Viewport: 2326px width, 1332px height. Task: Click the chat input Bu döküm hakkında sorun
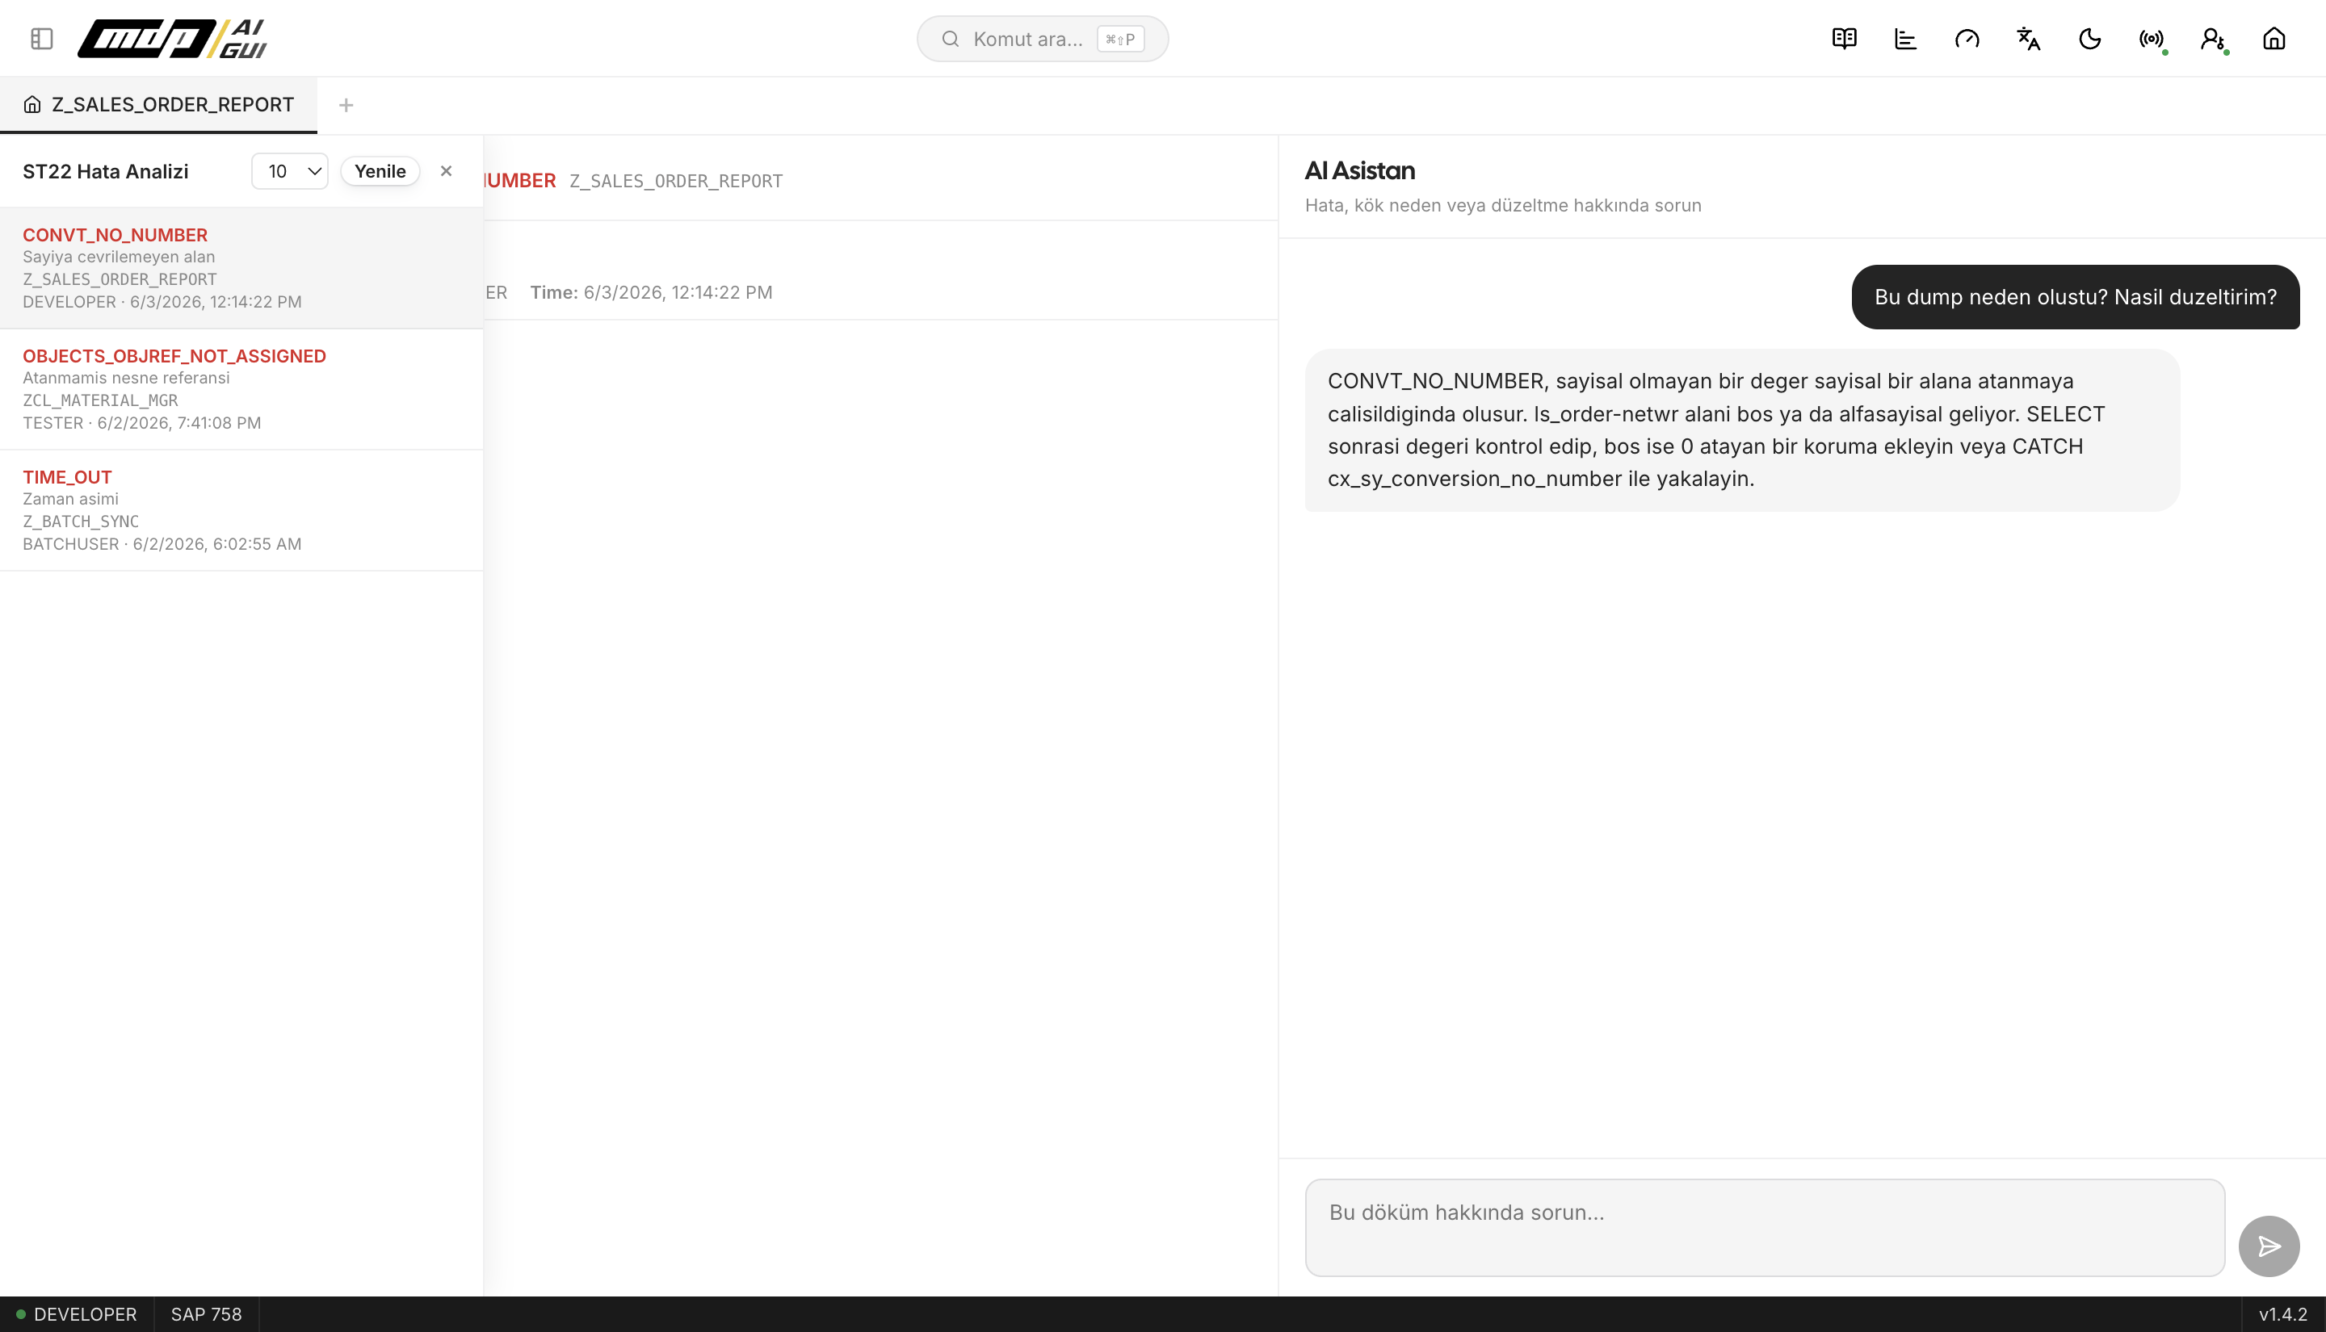[1764, 1227]
